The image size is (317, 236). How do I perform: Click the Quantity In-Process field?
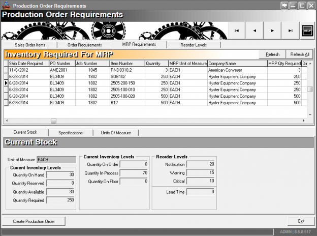134,173
